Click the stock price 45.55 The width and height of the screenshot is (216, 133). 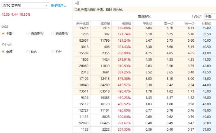[6, 14]
